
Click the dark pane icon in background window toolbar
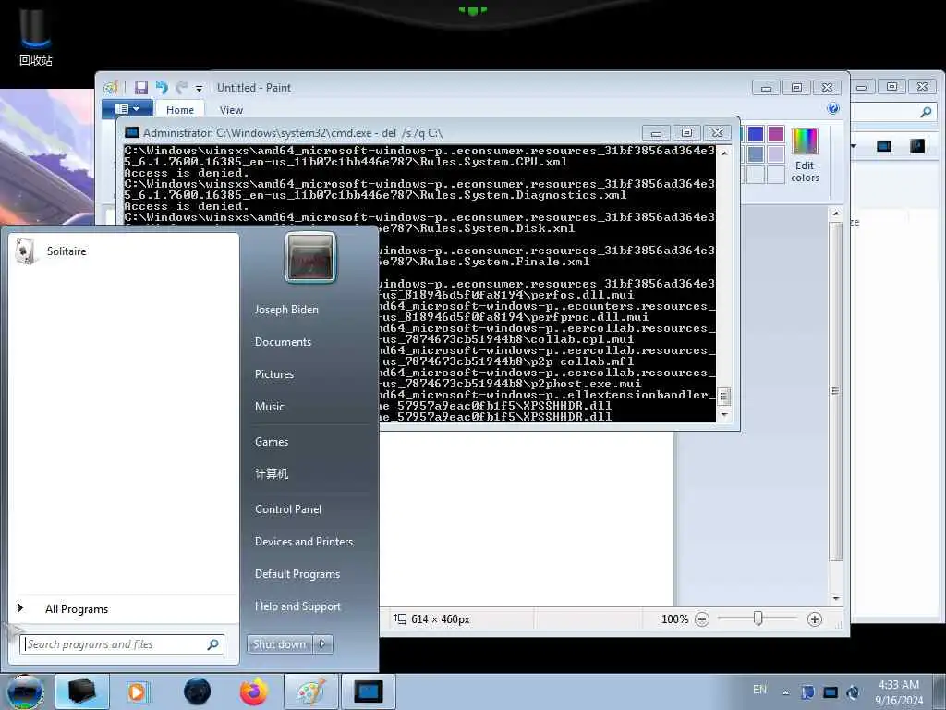(x=917, y=146)
